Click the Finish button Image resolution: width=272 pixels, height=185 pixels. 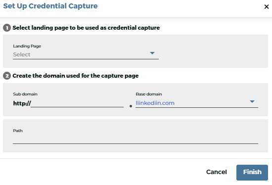click(252, 172)
